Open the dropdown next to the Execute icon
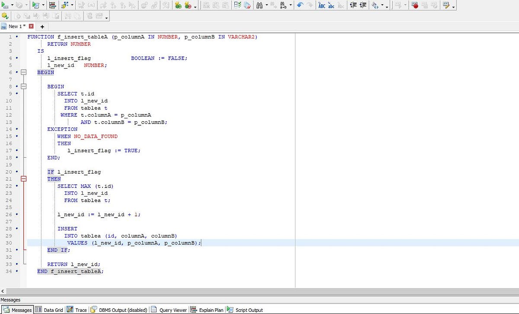 (12, 6)
